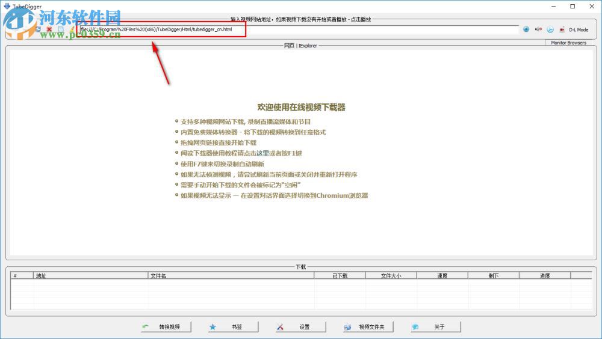Click the green arrow icon on 转换视频
The image size is (602, 339).
(x=146, y=327)
